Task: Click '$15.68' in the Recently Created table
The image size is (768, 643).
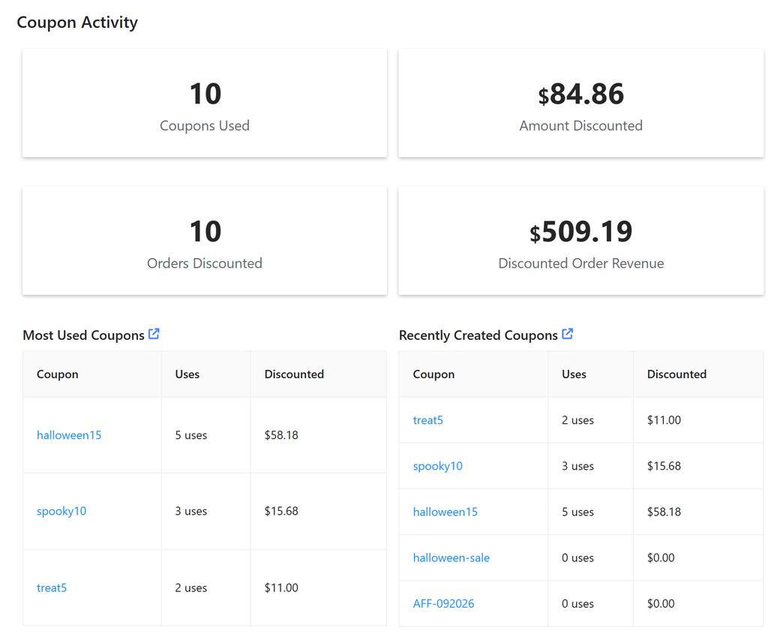Action: click(x=664, y=466)
